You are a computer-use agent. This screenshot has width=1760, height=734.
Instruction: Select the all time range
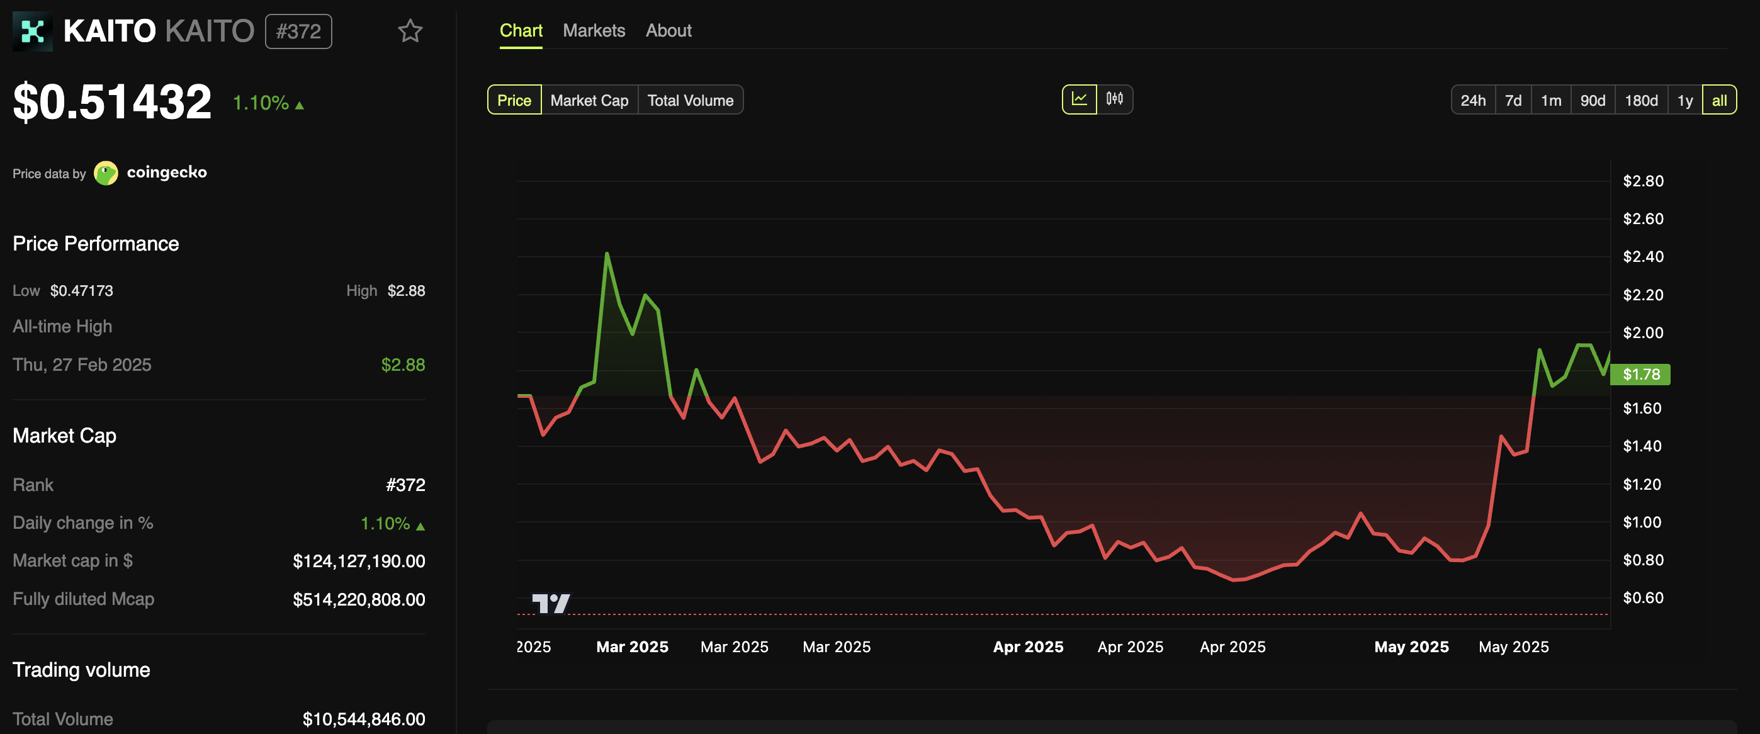tap(1719, 101)
